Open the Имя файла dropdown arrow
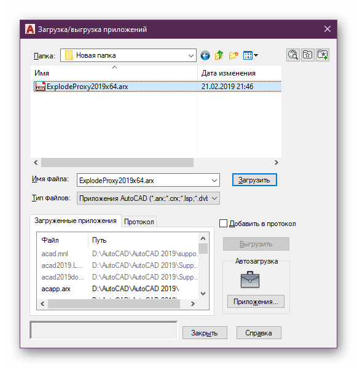The height and width of the screenshot is (368, 357). 214,181
